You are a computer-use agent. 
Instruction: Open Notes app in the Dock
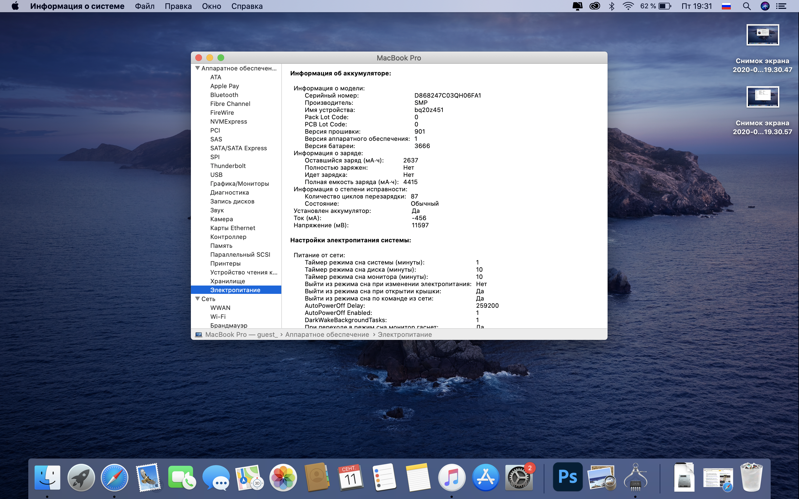click(x=418, y=477)
